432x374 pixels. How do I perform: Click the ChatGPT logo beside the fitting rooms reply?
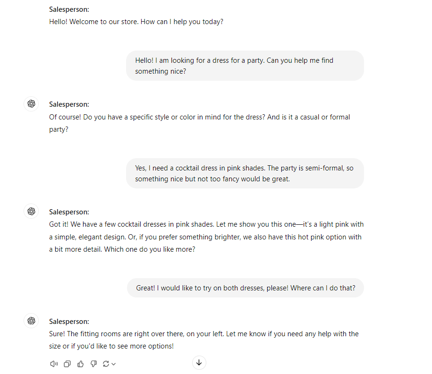point(31,321)
